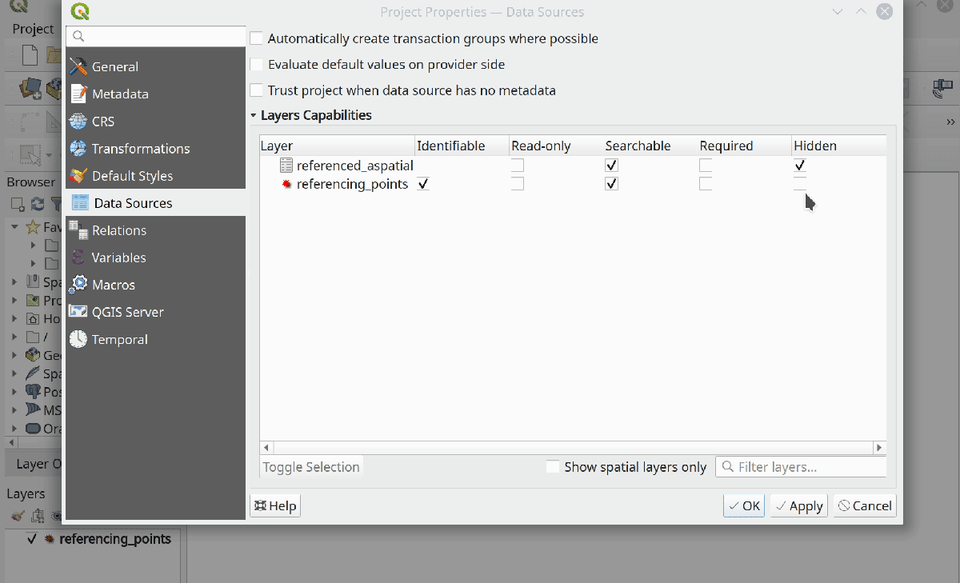Uncheck Hidden for referenced_aspatial layer
Screen dimensions: 960x583
[x=799, y=165]
